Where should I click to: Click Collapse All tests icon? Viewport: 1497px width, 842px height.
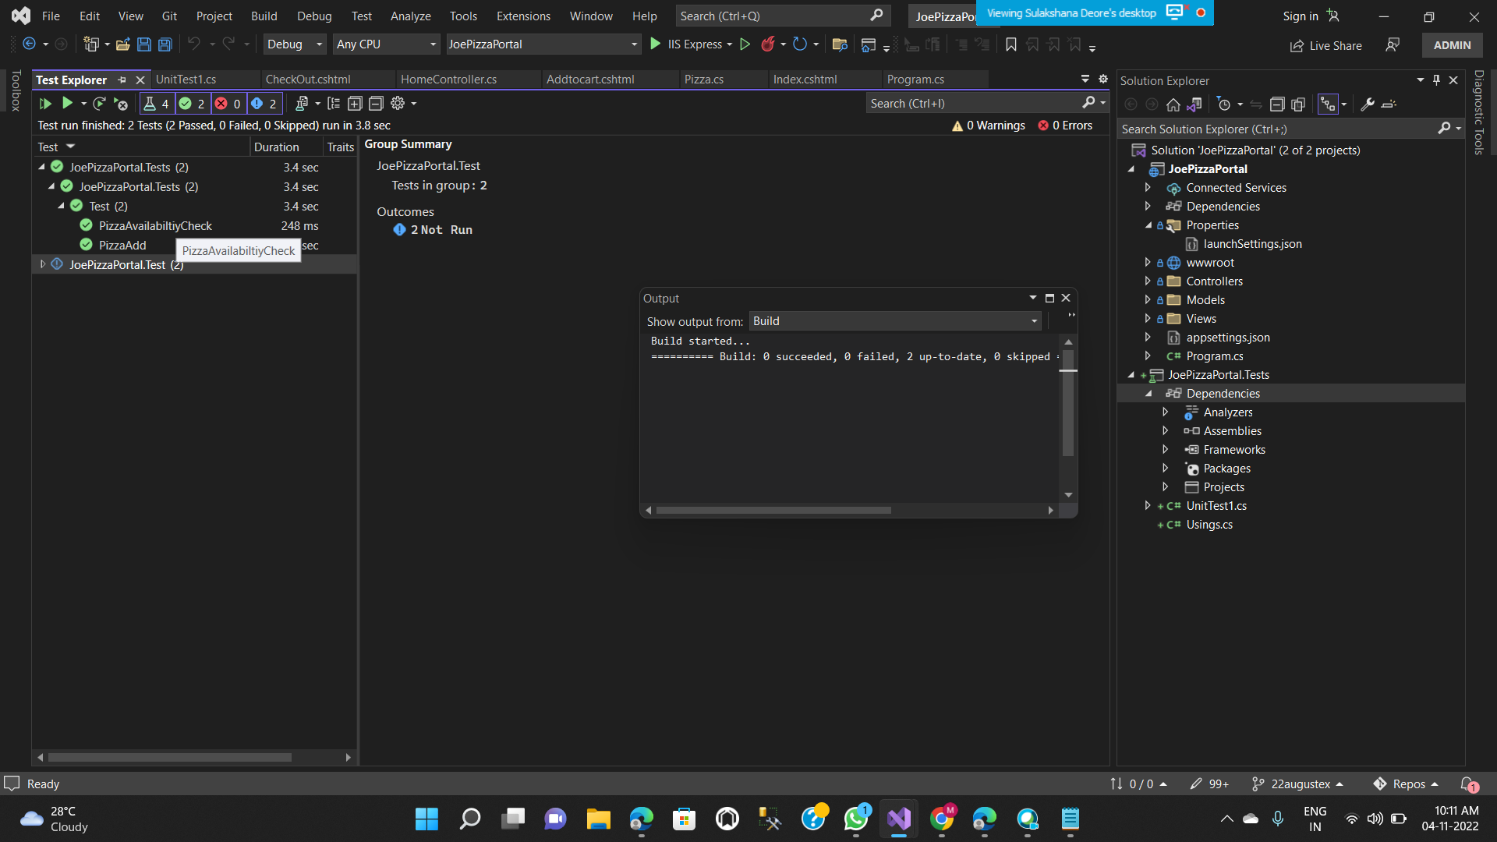[376, 104]
